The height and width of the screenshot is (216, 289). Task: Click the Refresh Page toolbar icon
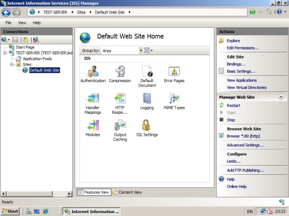(x=252, y=12)
